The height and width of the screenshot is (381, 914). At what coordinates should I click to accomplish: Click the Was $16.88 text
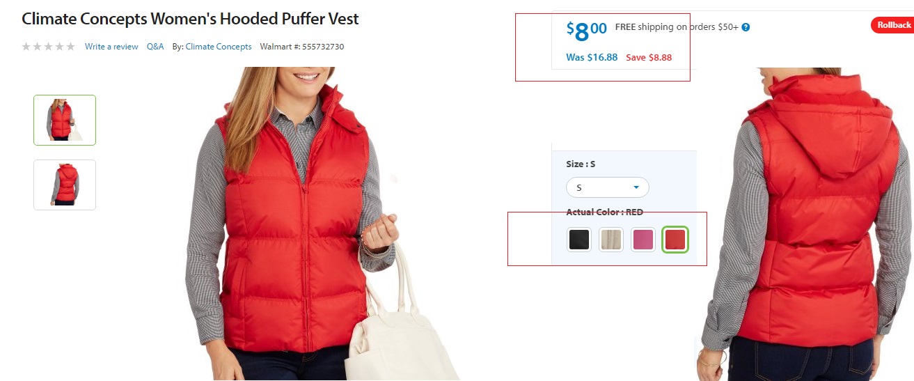592,57
